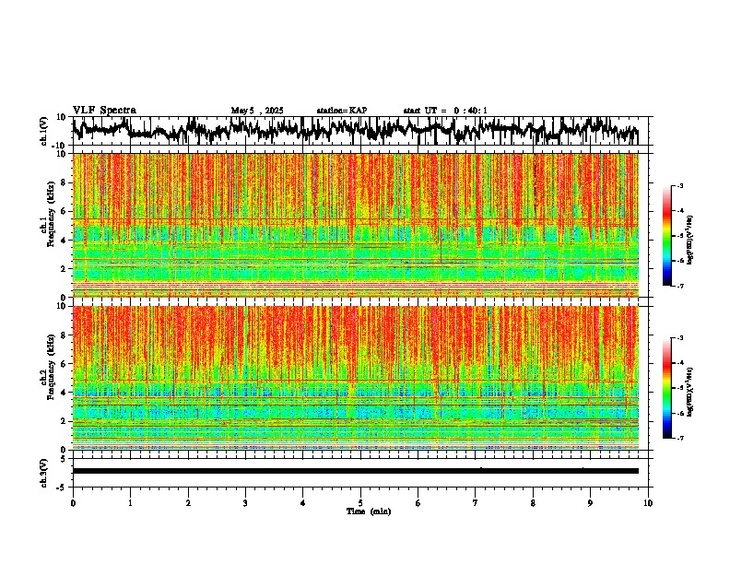
Task: Click the time axis tick label "1"
Action: coord(130,503)
